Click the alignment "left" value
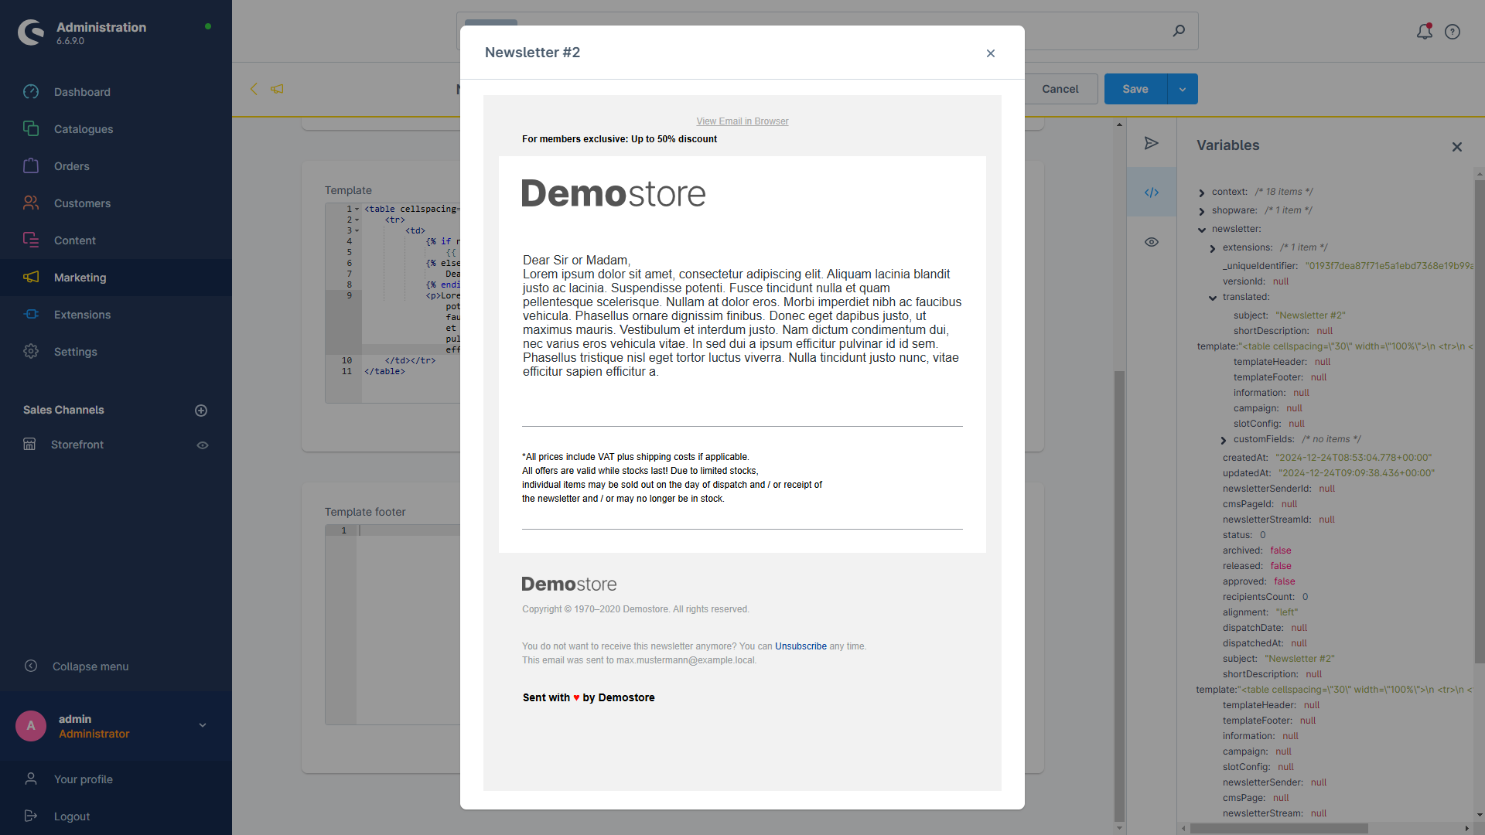The width and height of the screenshot is (1485, 835). [x=1287, y=612]
